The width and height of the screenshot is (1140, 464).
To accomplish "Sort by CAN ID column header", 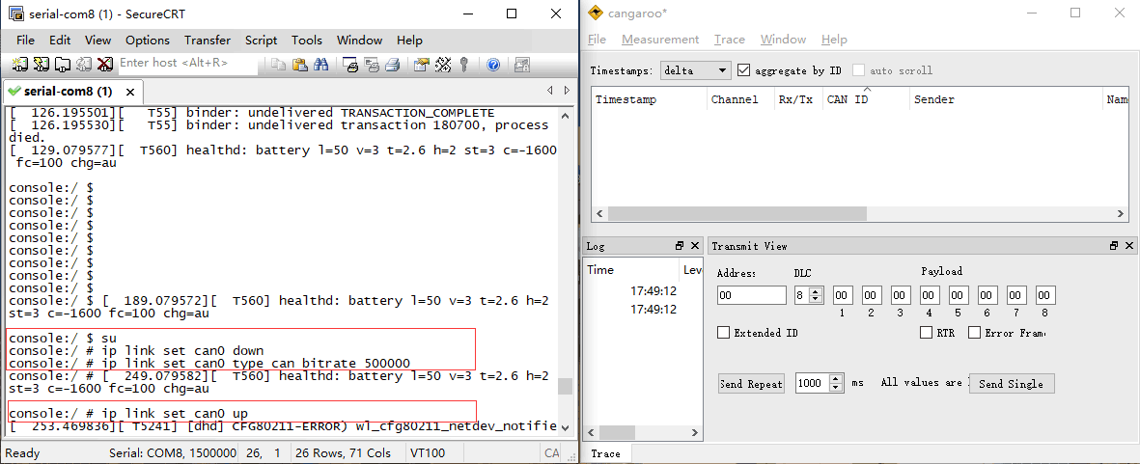I will 866,99.
